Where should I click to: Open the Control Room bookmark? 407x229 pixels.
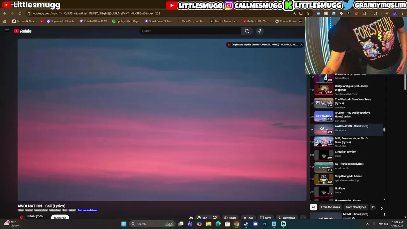286,21
